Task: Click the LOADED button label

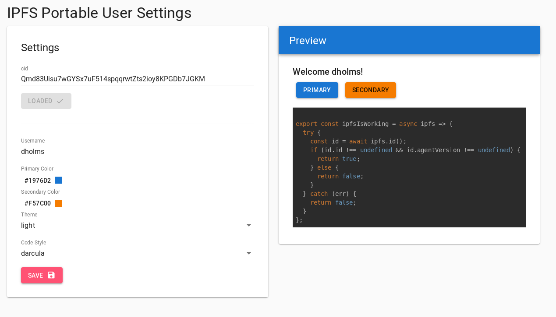Action: (x=40, y=101)
